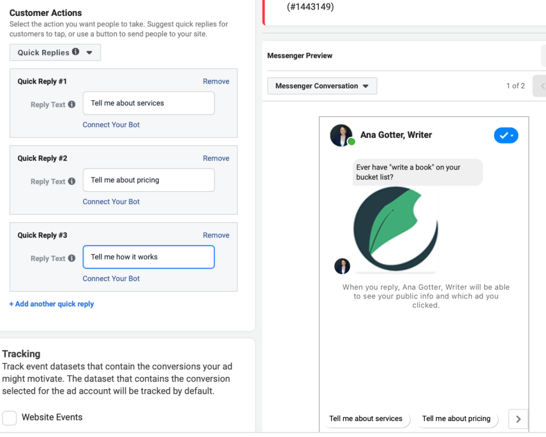The width and height of the screenshot is (546, 437).
Task: Select the Customer Actions section heading
Action: pos(45,12)
